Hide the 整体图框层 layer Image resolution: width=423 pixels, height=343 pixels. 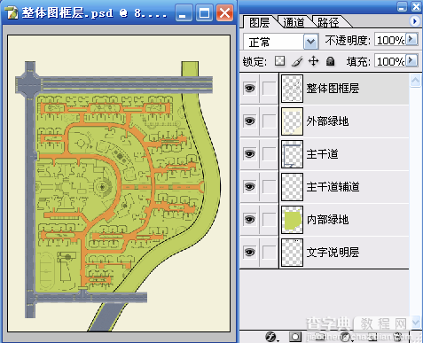(249, 89)
